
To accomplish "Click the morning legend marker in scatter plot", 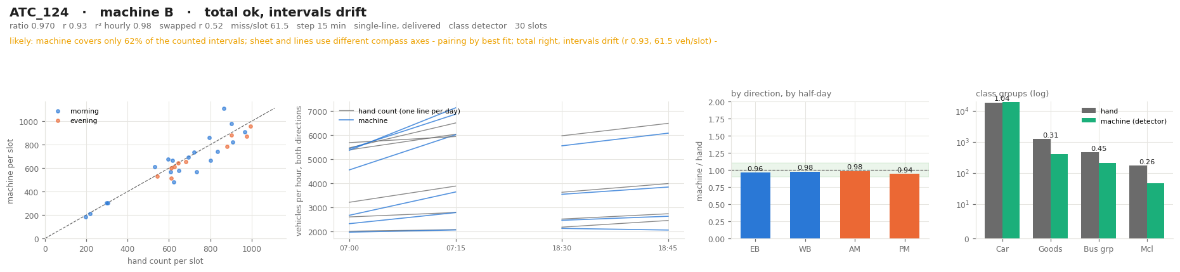I will tap(58, 111).
